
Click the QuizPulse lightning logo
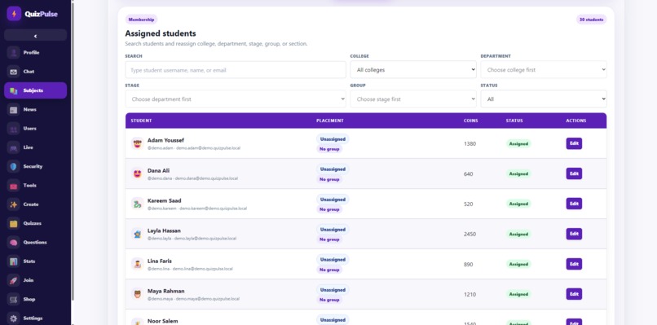point(14,14)
